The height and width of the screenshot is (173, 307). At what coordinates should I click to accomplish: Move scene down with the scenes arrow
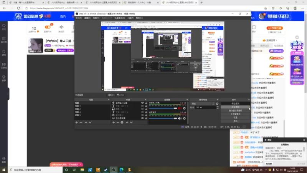pos(90,122)
